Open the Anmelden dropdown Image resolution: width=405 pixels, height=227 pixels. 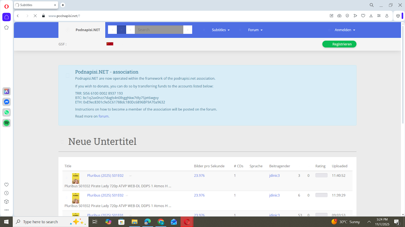pyautogui.click(x=345, y=30)
